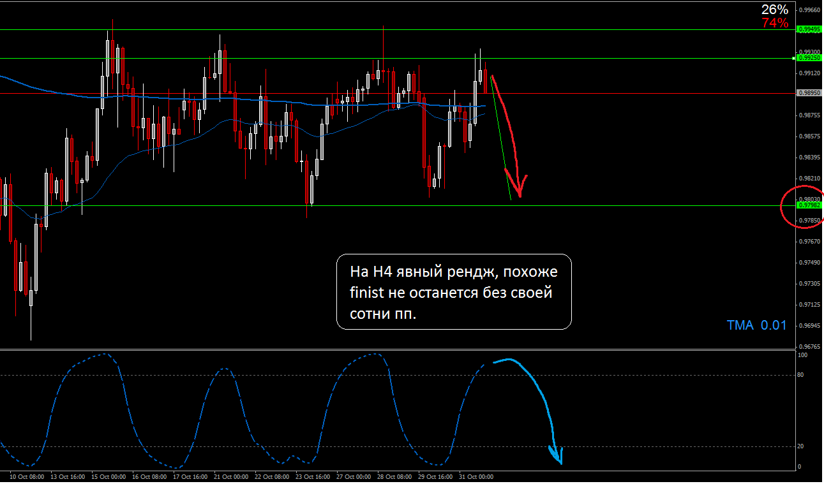
Task: Click the 23 Oct 16:00 time label
Action: tap(313, 476)
